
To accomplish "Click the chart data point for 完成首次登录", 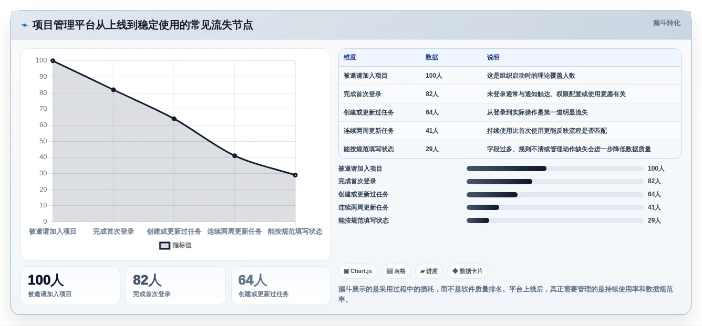I will pyautogui.click(x=113, y=90).
